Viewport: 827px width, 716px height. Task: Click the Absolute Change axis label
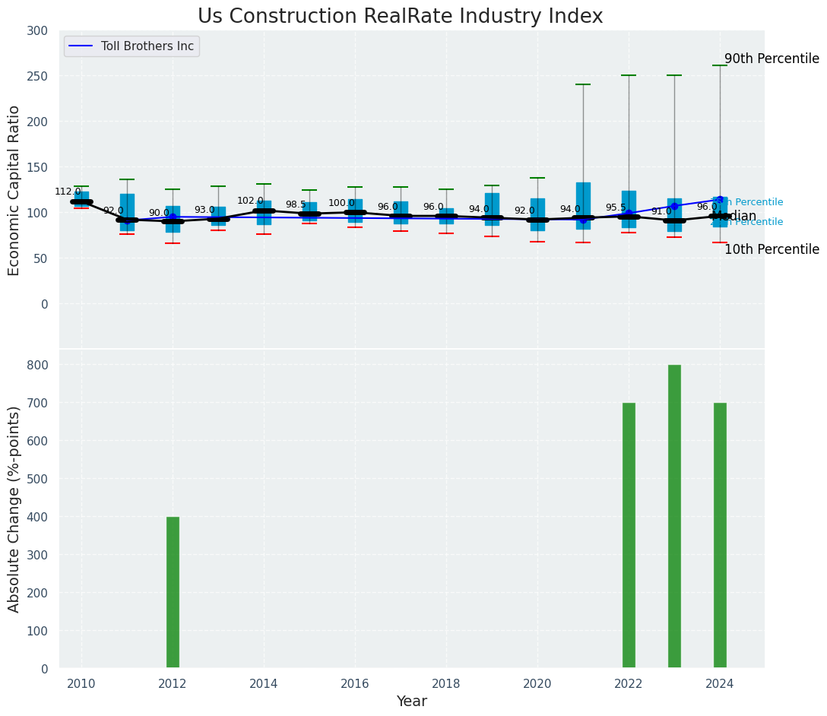coord(14,508)
